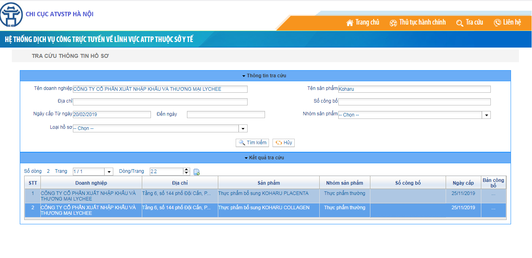Select the KOHARU PLACENTA product cell

pyautogui.click(x=269, y=196)
